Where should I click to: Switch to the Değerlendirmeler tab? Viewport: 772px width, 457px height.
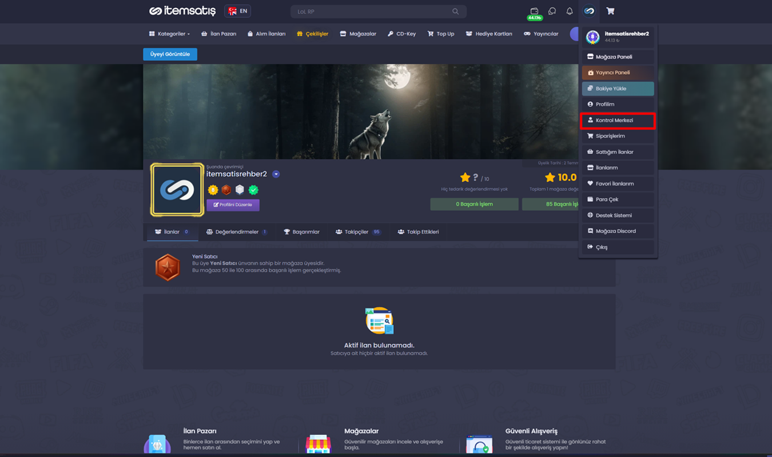pyautogui.click(x=237, y=232)
